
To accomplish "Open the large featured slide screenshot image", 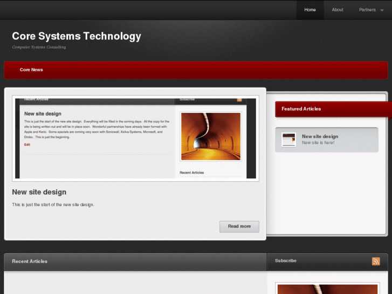I will click(x=135, y=138).
